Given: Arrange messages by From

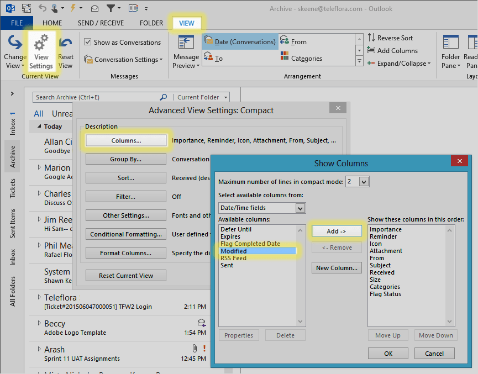Looking at the screenshot, I should pyautogui.click(x=293, y=41).
